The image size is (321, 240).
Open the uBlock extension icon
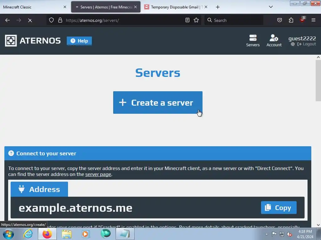click(303, 20)
